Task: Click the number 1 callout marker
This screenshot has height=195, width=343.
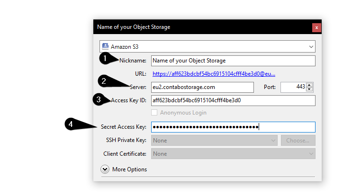Action: pyautogui.click(x=105, y=58)
